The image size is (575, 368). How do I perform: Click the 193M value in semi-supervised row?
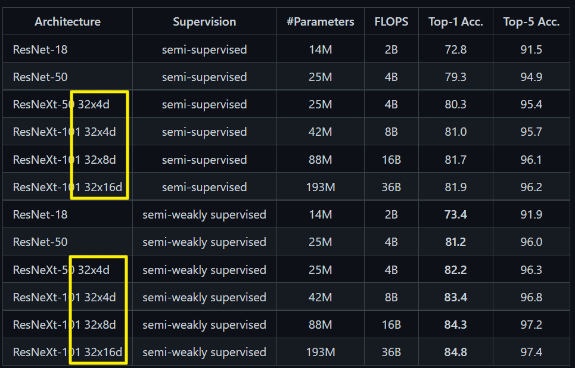[320, 188]
